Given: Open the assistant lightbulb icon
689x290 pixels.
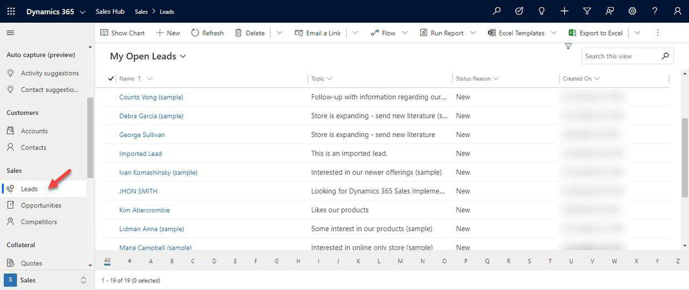Looking at the screenshot, I should pyautogui.click(x=542, y=11).
